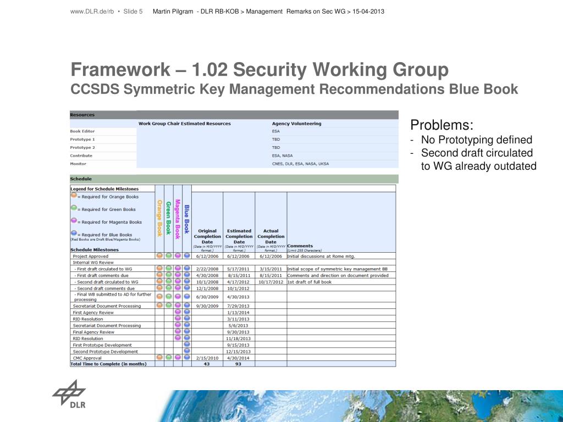Click the magenta circle in the legend
This screenshot has height=422, width=563.
74,221
